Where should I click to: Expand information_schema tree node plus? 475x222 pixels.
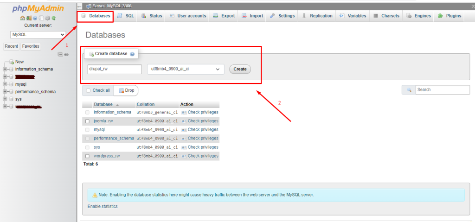(x=5, y=69)
